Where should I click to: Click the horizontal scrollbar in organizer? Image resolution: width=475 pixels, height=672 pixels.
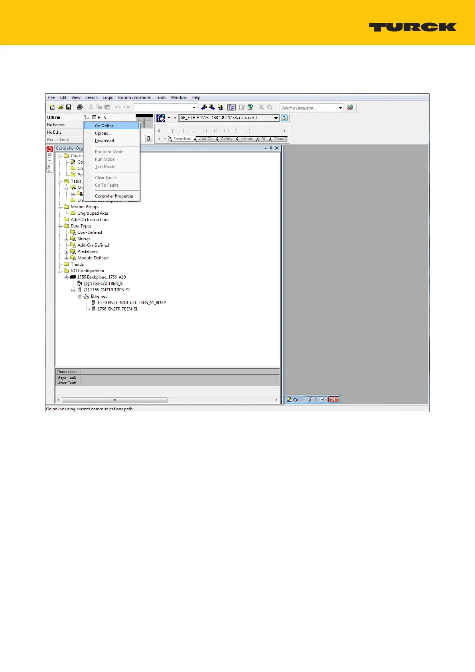114,400
